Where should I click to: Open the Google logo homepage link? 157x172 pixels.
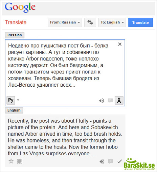pyautogui.click(x=20, y=7)
